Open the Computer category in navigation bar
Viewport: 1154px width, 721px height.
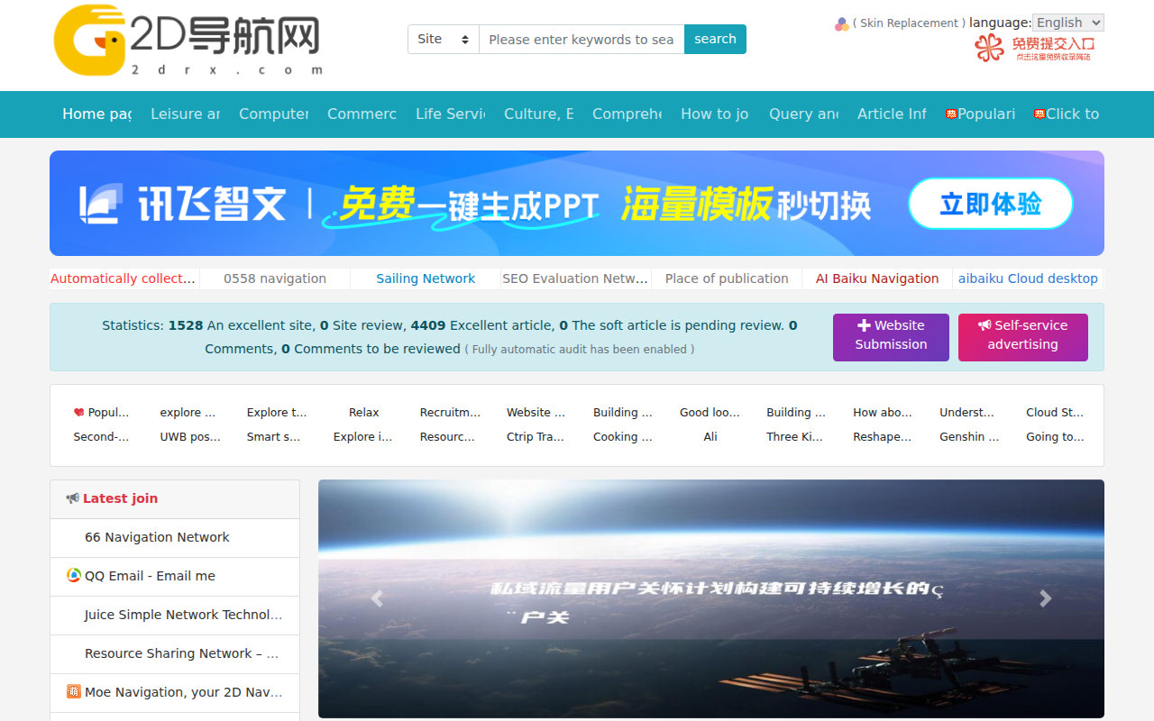coord(273,114)
